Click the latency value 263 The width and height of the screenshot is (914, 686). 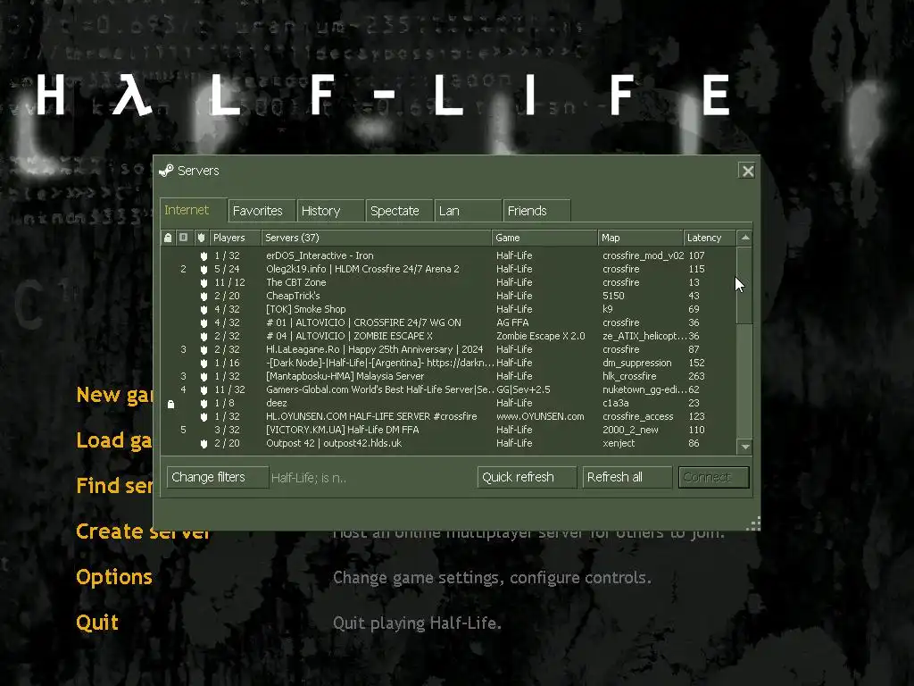(x=696, y=377)
